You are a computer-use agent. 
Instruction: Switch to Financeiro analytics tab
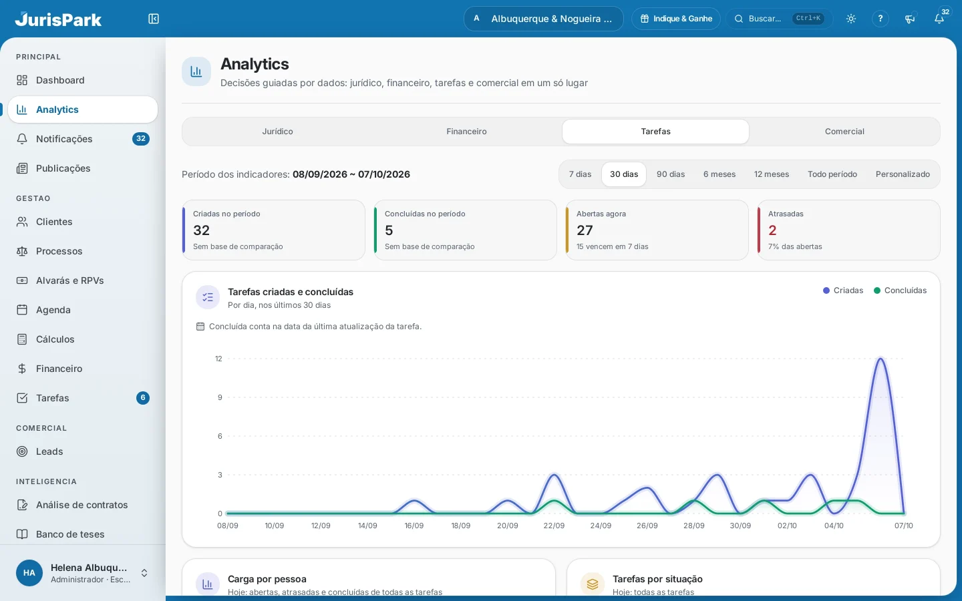[x=466, y=132]
